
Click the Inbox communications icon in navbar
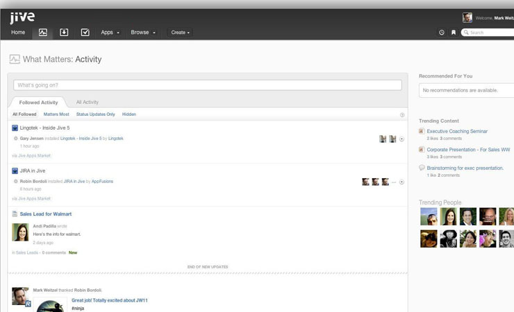pos(64,33)
